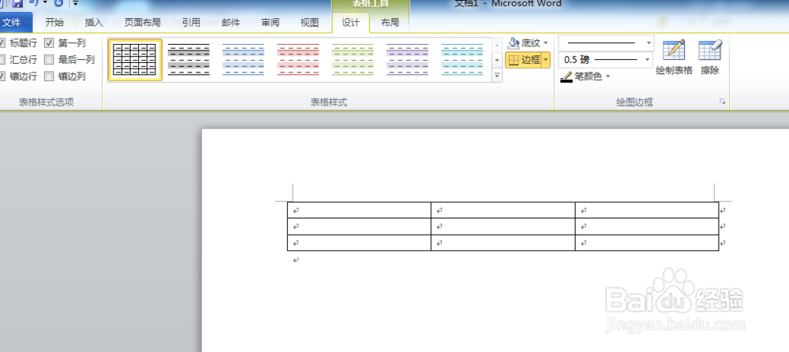
Task: Open the 绘图边框 dialog launcher
Action: pos(723,102)
